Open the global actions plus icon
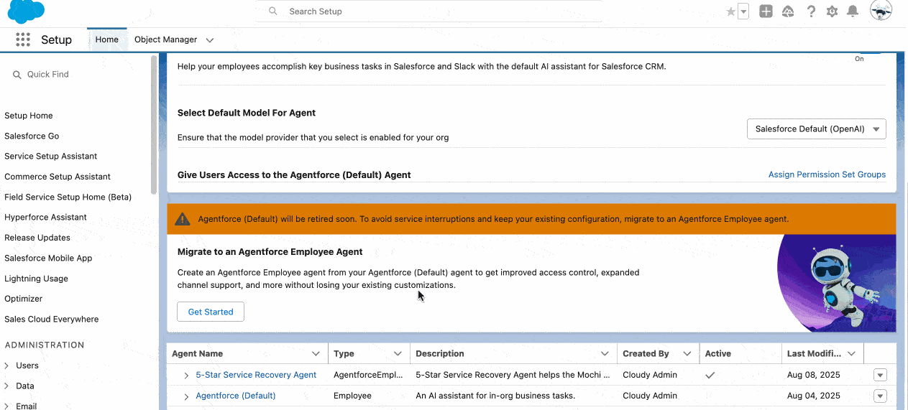This screenshot has width=908, height=410. pos(766,11)
